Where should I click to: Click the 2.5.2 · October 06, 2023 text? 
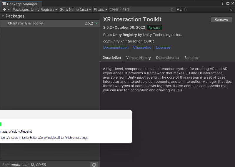tap(124, 28)
